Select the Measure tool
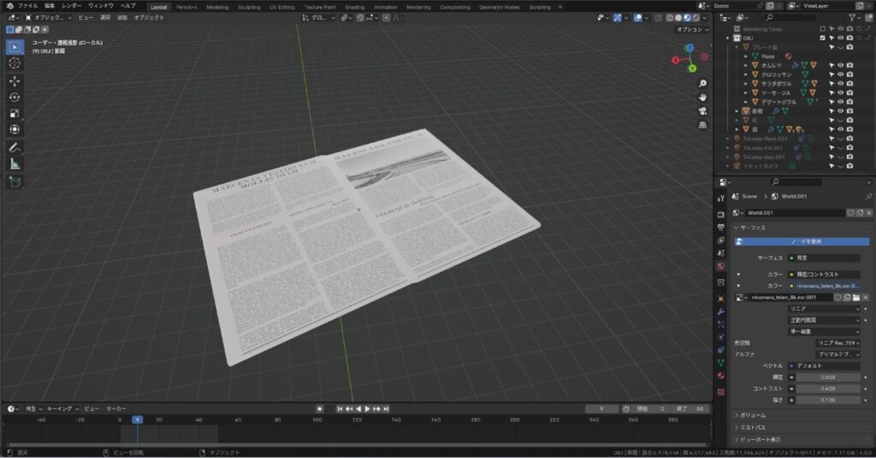 (15, 164)
